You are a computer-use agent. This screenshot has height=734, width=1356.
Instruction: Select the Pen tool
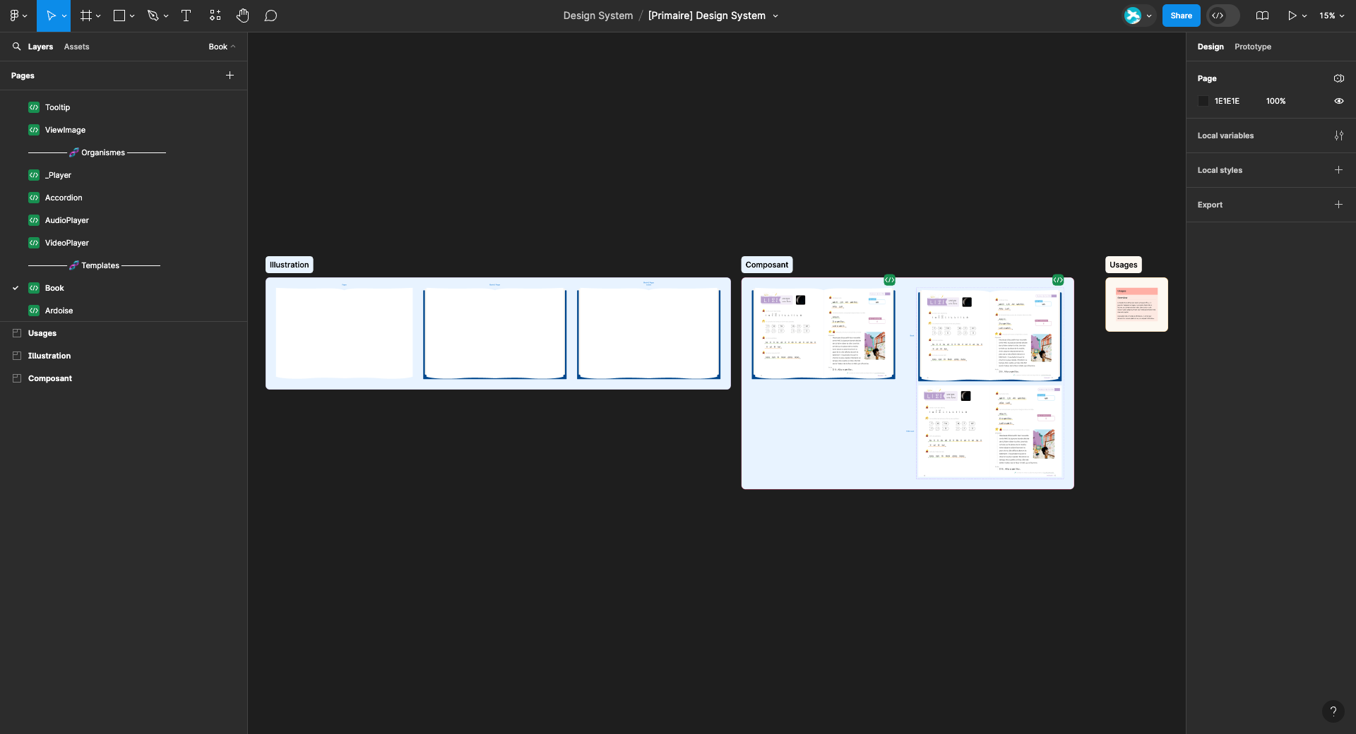[153, 16]
